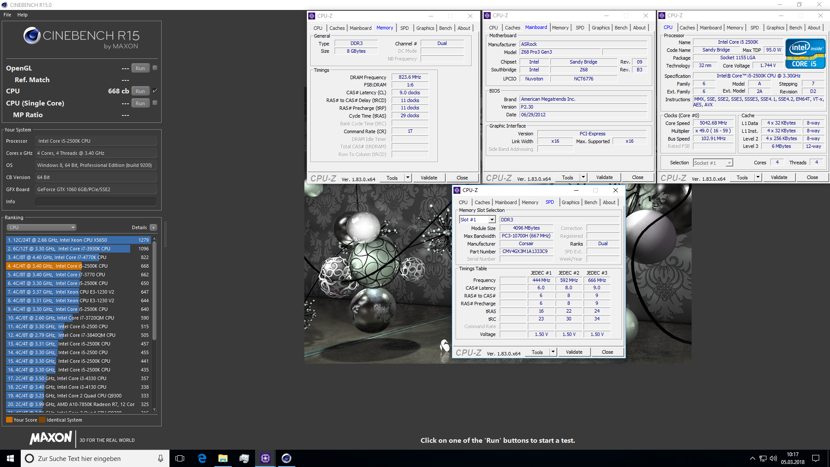Click the taskbar search box
830x467 pixels.
point(95,458)
